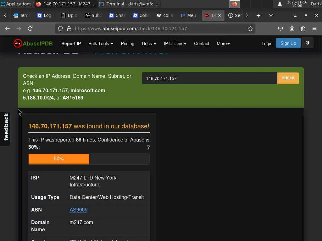Switch to the Terminal taskbar window
This screenshot has height=241, width=322.
pyautogui.click(x=129, y=4)
